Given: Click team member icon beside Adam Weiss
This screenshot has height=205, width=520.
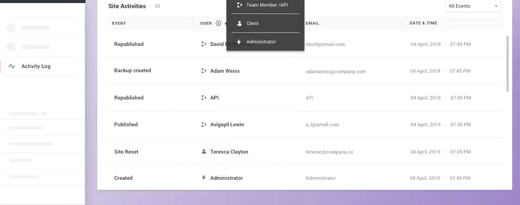Looking at the screenshot, I should pyautogui.click(x=204, y=71).
